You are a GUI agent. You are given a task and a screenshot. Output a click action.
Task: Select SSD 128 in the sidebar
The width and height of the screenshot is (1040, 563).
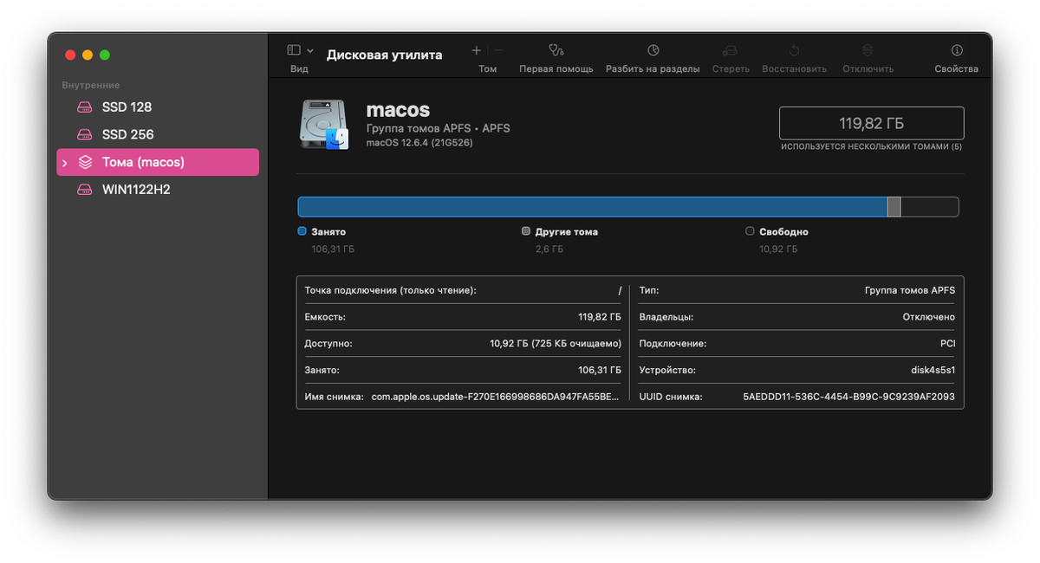click(x=158, y=107)
